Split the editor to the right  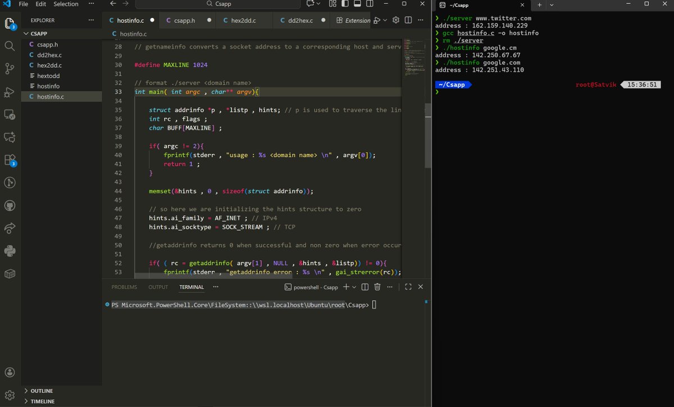[408, 20]
